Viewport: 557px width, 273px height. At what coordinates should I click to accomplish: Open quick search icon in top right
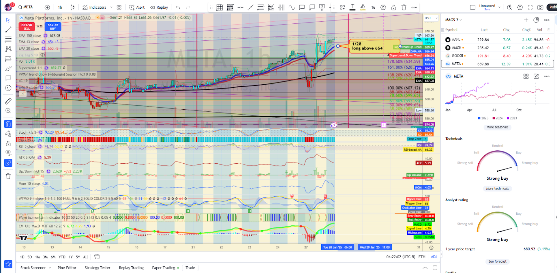pyautogui.click(x=509, y=7)
